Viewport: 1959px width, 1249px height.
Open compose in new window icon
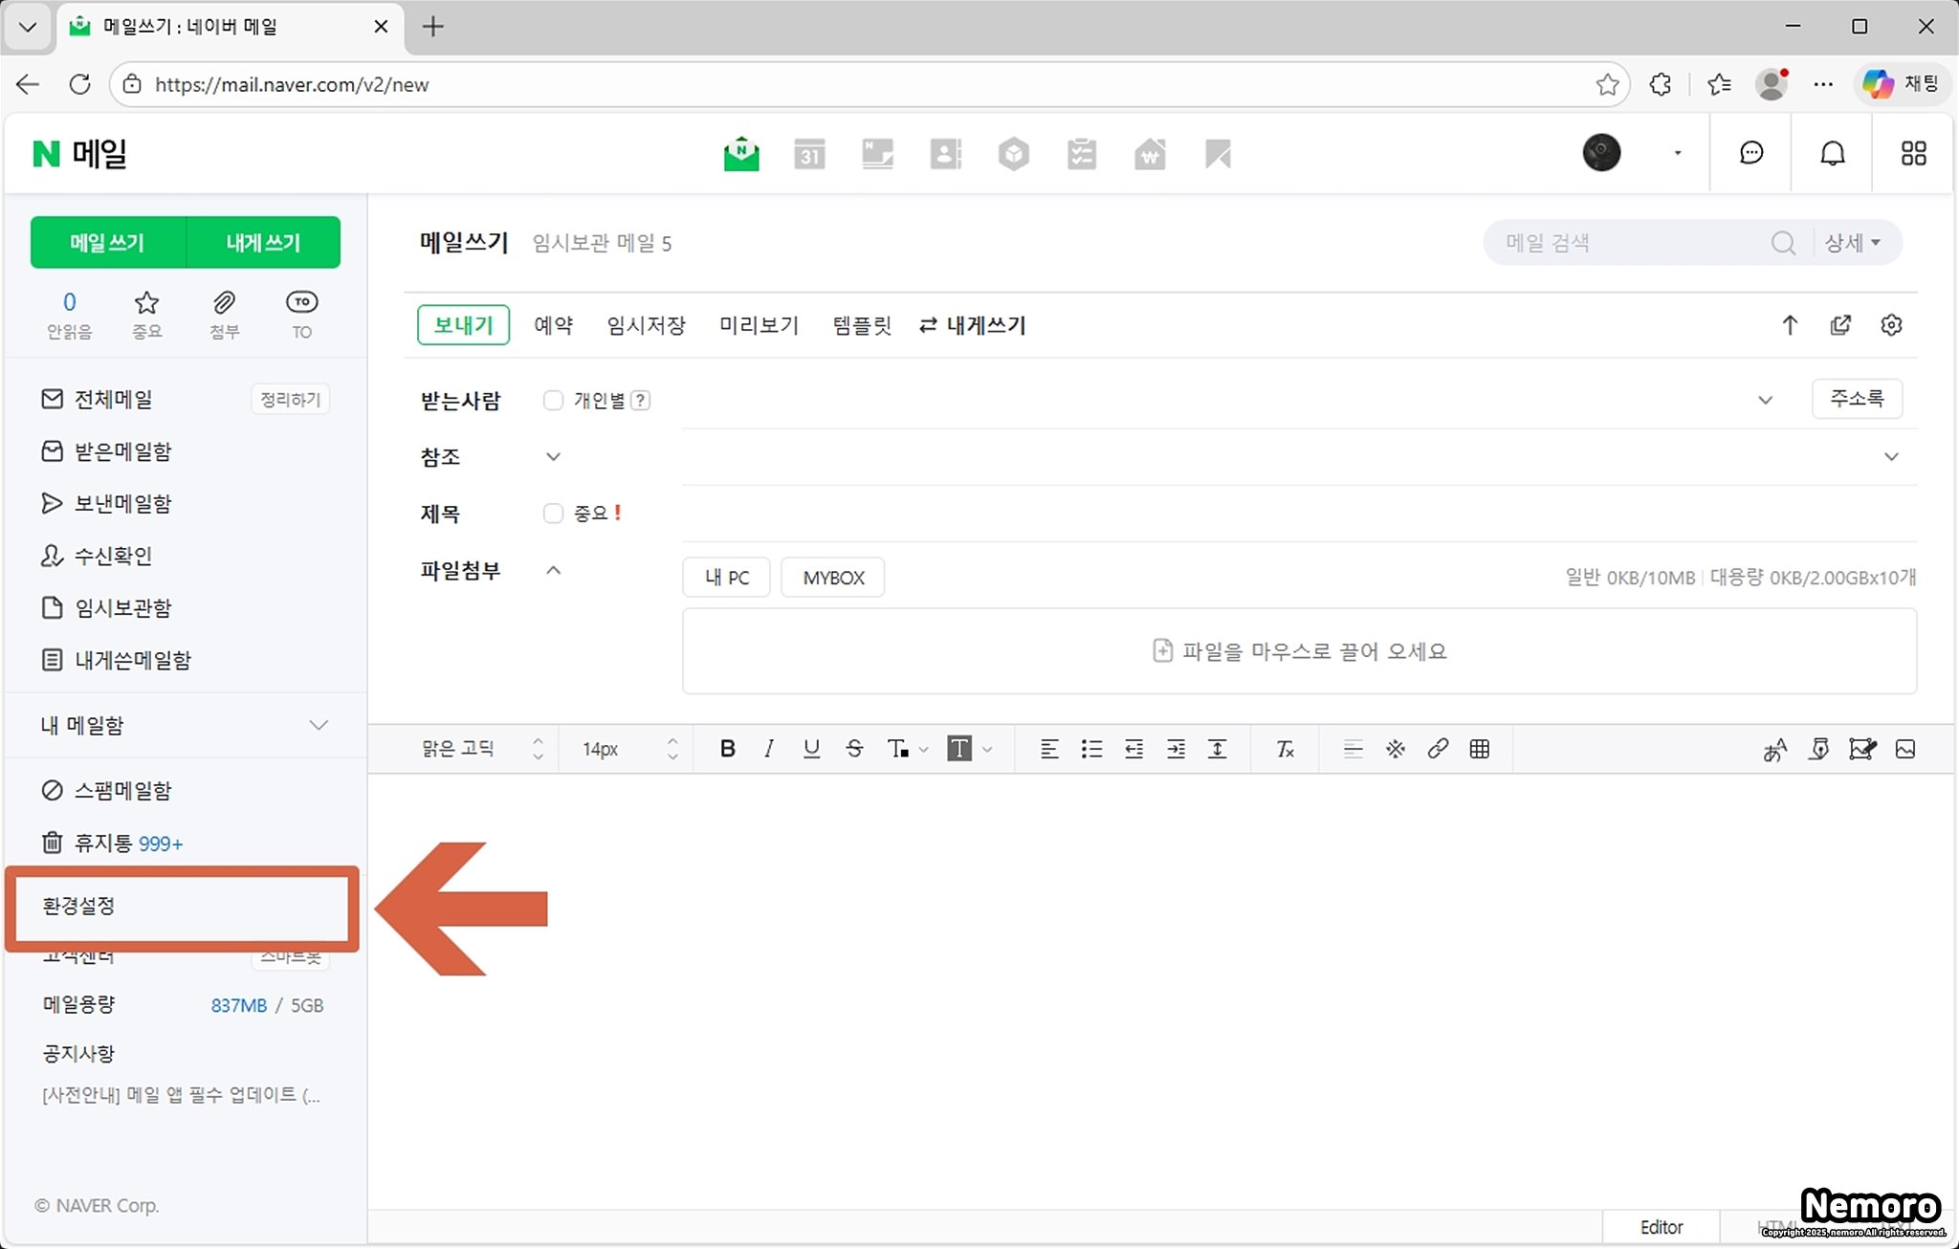pos(1840,325)
